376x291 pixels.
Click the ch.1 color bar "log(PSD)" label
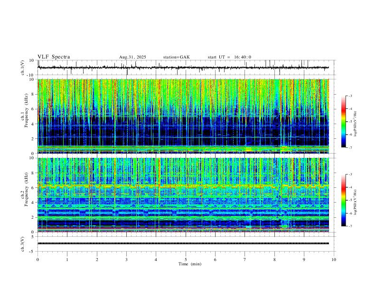point(355,124)
